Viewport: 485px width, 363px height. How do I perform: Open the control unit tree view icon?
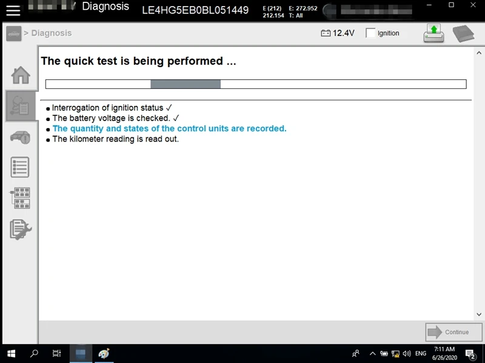20,198
